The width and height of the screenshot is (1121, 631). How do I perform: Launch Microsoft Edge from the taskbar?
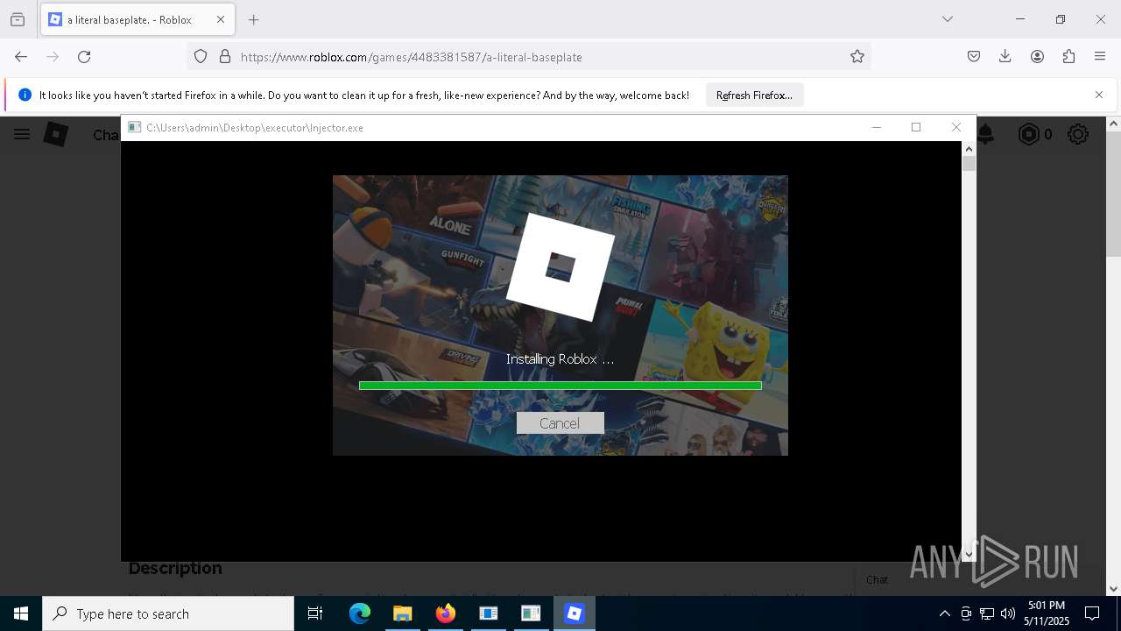(x=360, y=613)
